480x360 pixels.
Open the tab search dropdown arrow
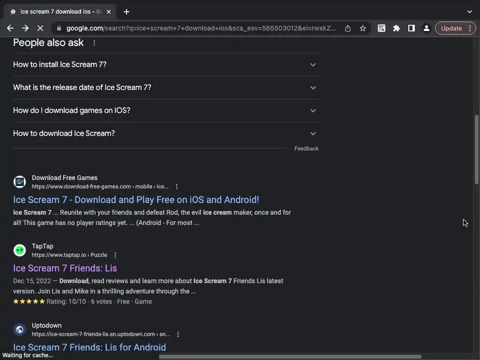point(470,12)
